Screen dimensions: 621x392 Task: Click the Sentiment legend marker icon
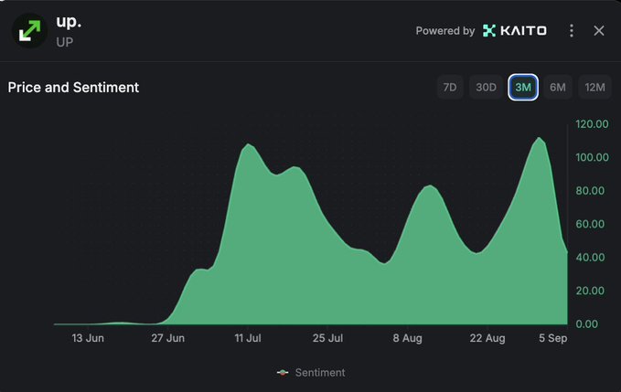283,373
